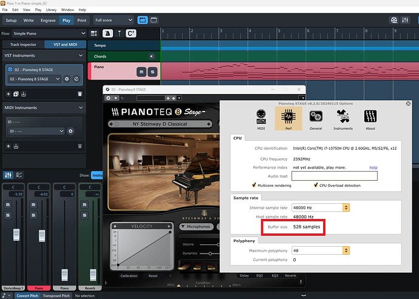Delete the selected VST instrument
Viewport: 419px width, 299px height.
[80, 94]
